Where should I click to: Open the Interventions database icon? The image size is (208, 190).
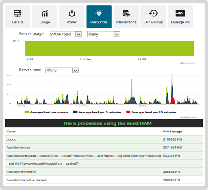click(x=126, y=13)
